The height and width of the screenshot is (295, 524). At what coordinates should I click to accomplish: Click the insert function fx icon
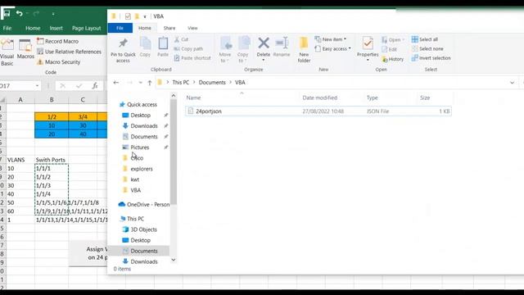click(x=95, y=86)
